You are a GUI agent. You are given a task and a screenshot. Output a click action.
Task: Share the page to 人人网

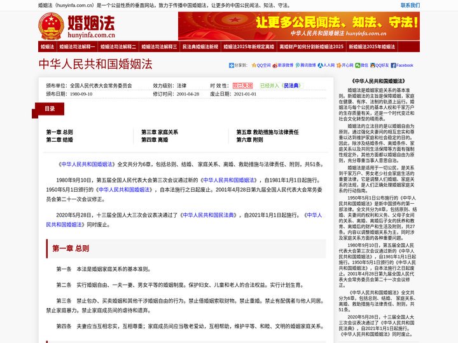(x=326, y=65)
